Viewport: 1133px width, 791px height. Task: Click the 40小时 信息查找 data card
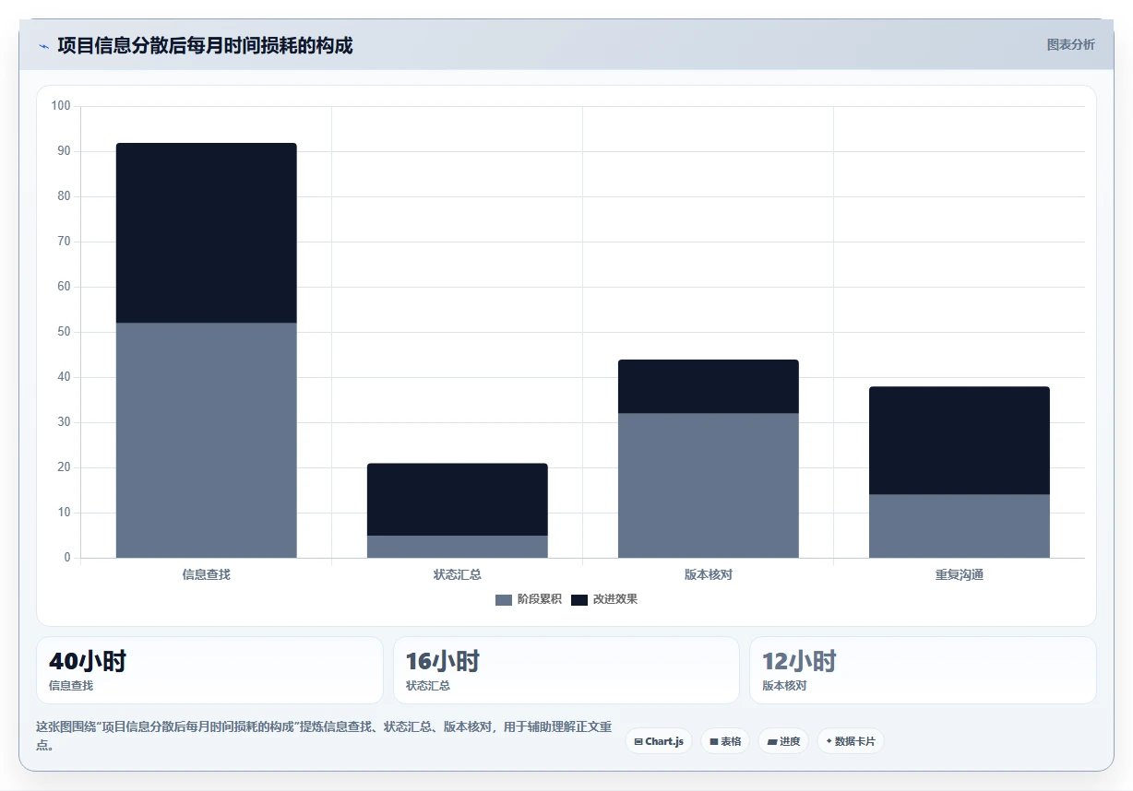click(x=209, y=670)
